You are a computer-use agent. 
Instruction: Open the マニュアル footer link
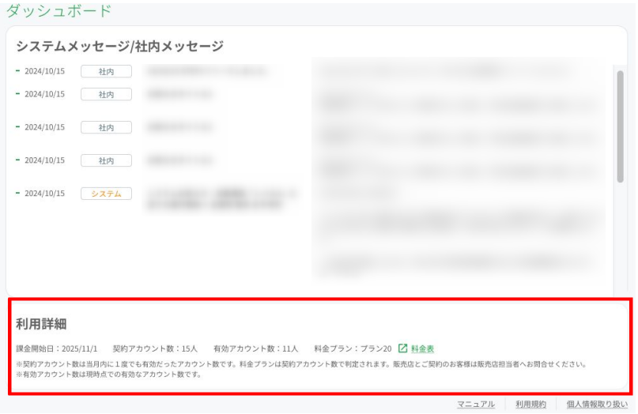pos(476,405)
